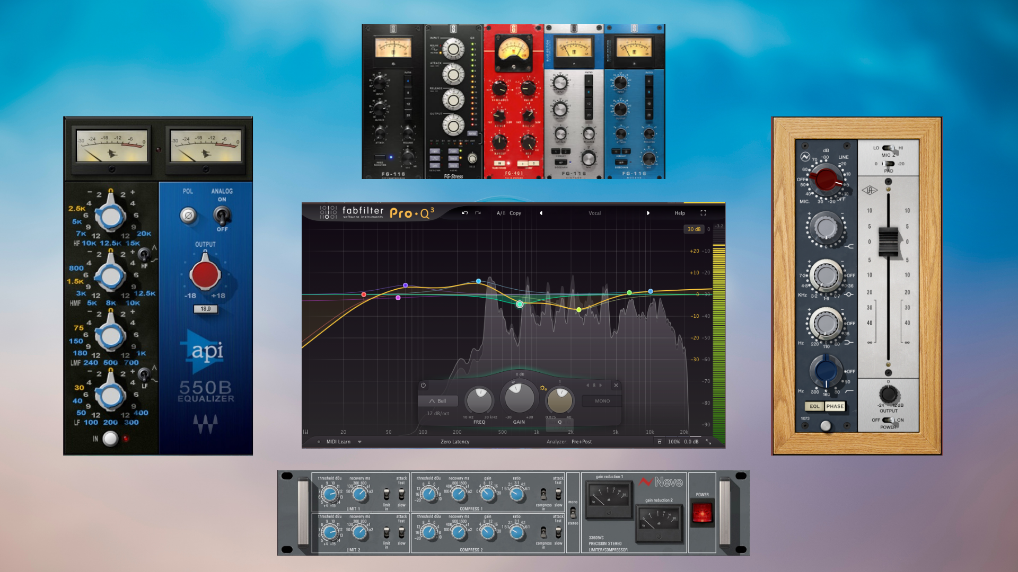Remove the selected band with the X
1018x572 pixels.
click(616, 386)
